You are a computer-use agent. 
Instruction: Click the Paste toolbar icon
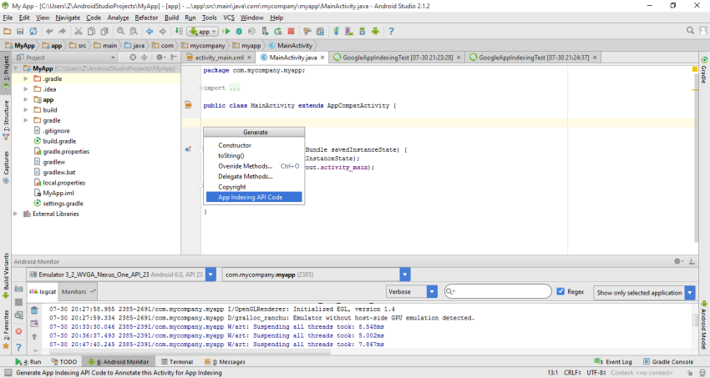[x=104, y=31]
